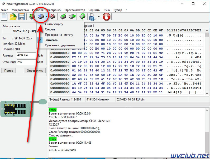
Task: Click the write chip icon with blue arrow
Action: [x=41, y=17]
